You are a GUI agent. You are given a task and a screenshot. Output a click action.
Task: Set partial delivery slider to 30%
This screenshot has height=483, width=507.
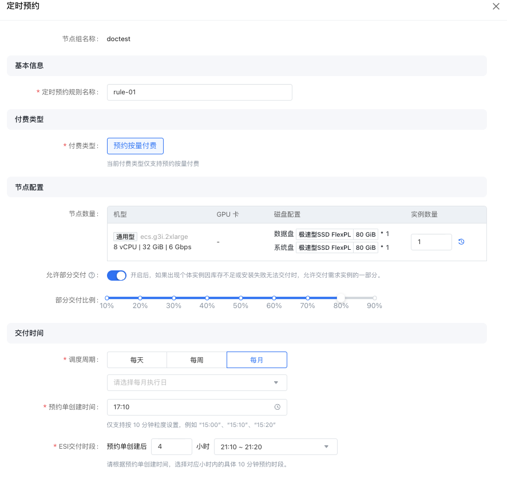click(x=173, y=298)
